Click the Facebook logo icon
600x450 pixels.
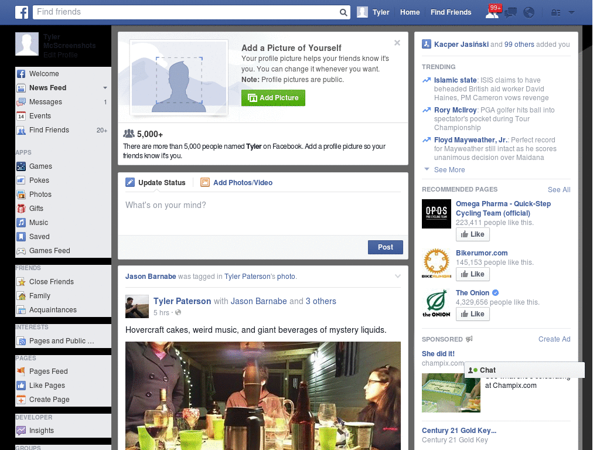pos(22,12)
